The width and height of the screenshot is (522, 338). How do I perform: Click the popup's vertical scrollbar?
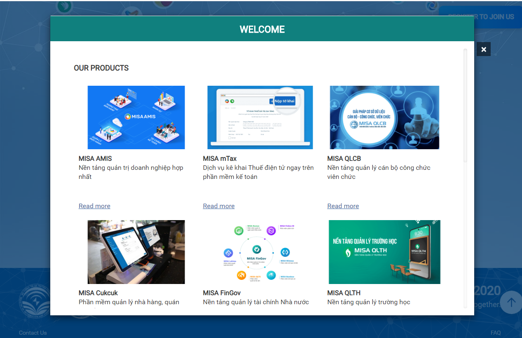[x=465, y=106]
